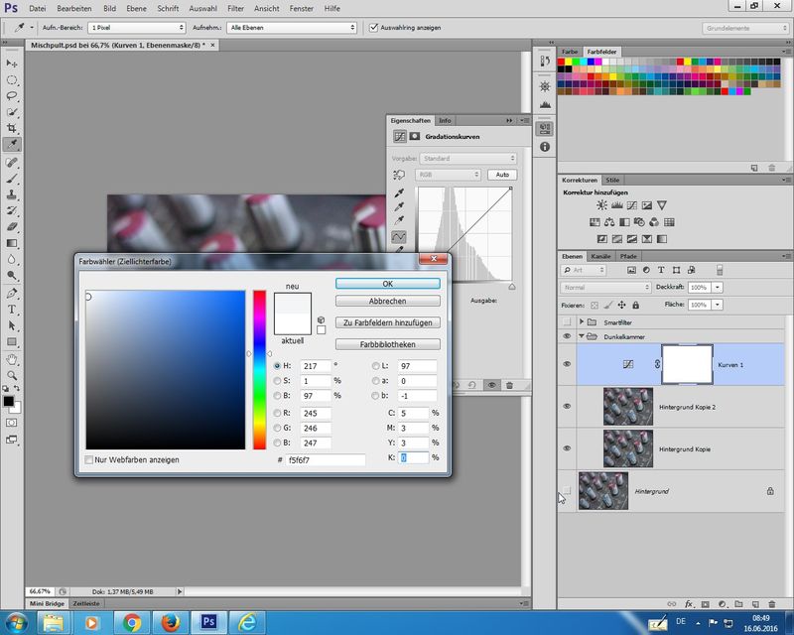Select the Zoom tool
Screen dimensions: 794x635
13,375
